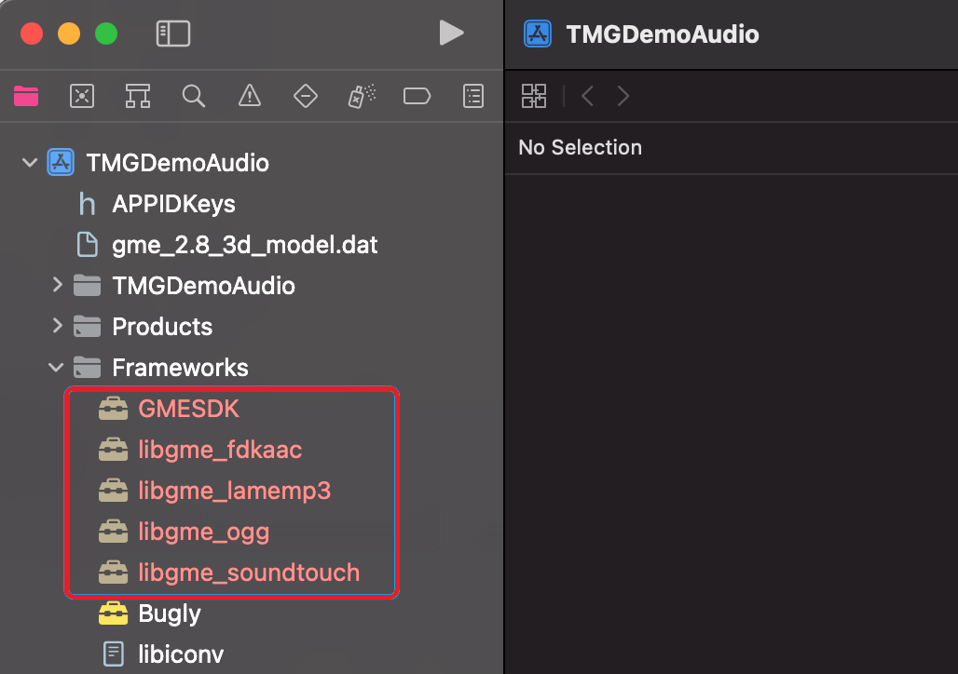Open the Find navigator magnifier
This screenshot has width=958, height=674.
pyautogui.click(x=194, y=97)
